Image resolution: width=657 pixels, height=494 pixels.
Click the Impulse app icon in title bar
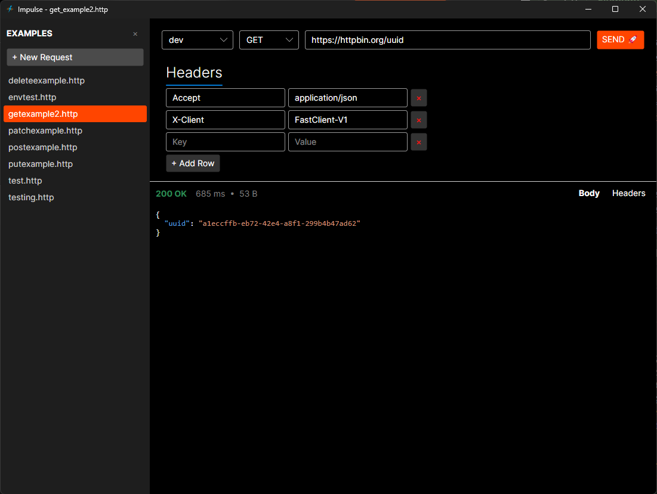pyautogui.click(x=10, y=10)
